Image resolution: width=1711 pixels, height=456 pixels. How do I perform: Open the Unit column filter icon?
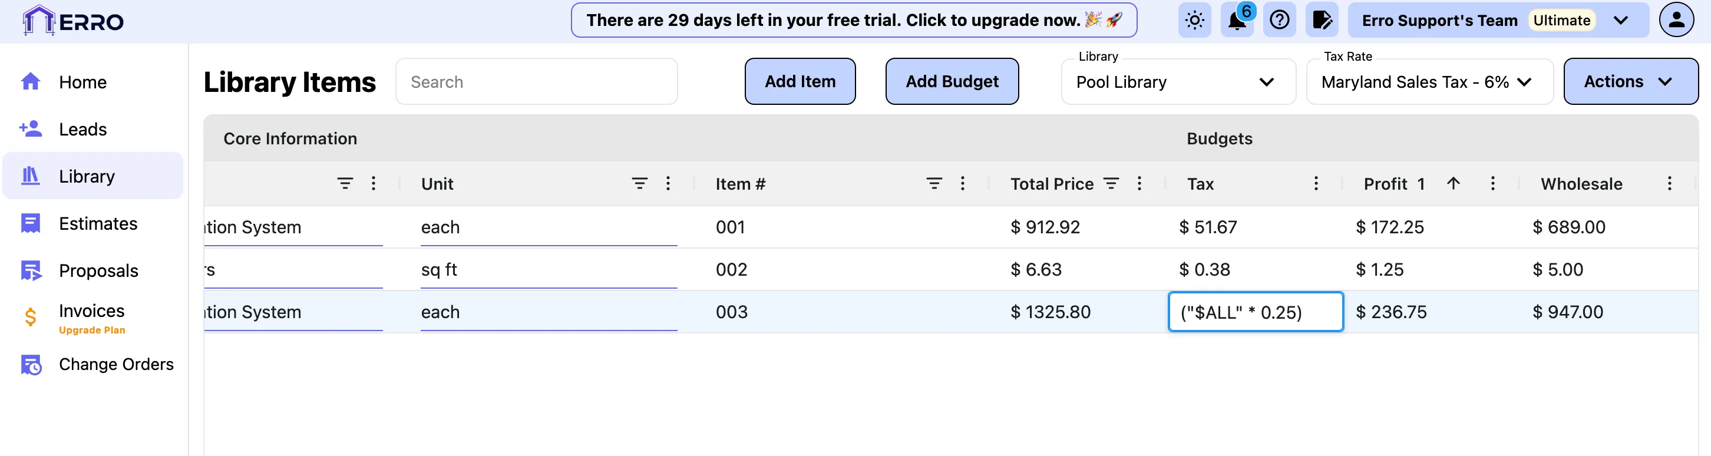(x=639, y=184)
